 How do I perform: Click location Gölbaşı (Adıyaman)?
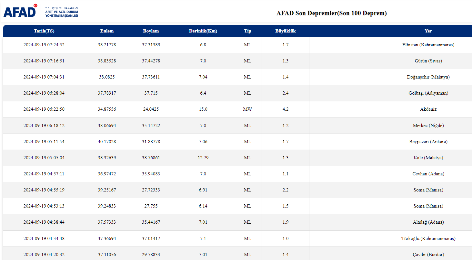428,93
